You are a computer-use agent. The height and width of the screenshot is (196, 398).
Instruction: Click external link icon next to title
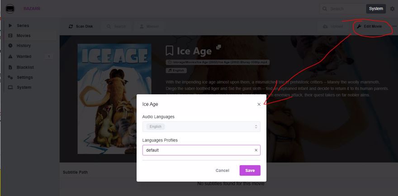pos(218,47)
